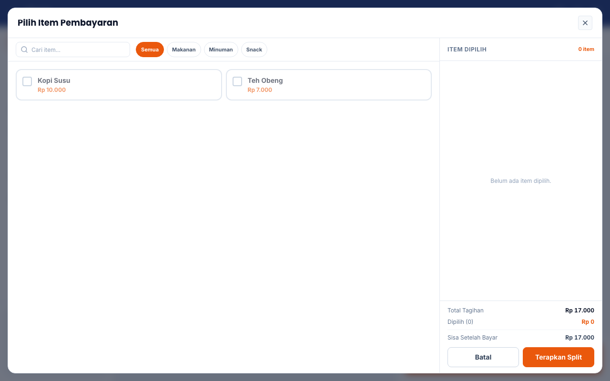
Task: Check the Teh Obeng checkbox
Action: [x=237, y=81]
